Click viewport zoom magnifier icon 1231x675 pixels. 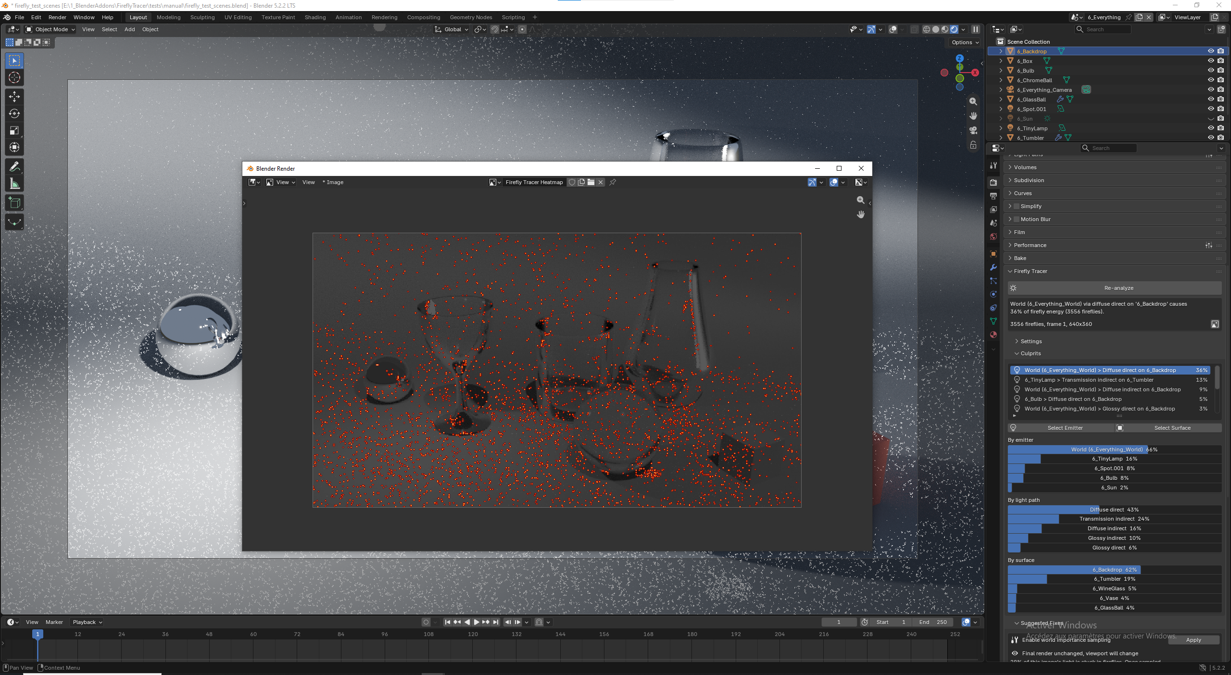973,101
